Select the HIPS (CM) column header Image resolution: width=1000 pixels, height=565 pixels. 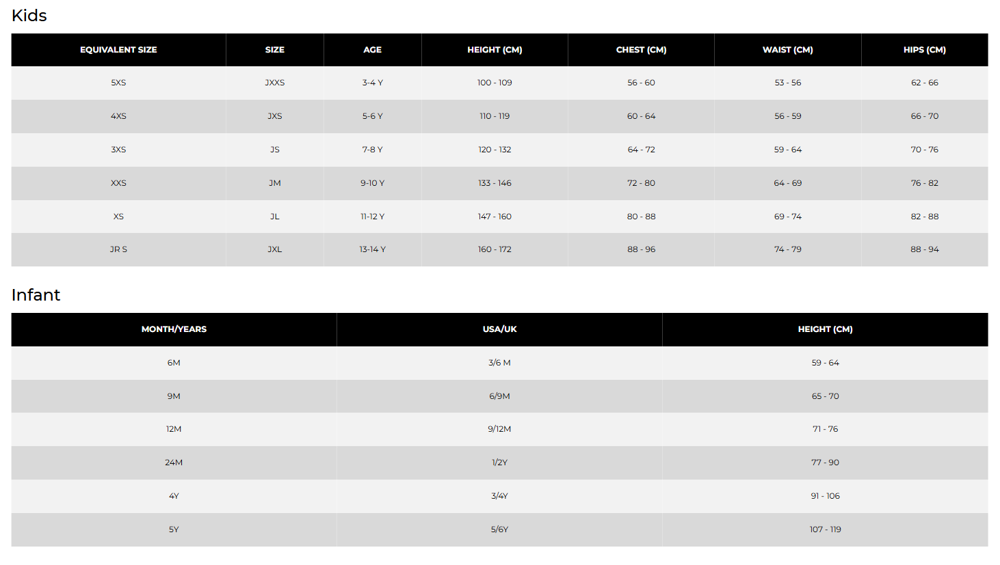924,50
